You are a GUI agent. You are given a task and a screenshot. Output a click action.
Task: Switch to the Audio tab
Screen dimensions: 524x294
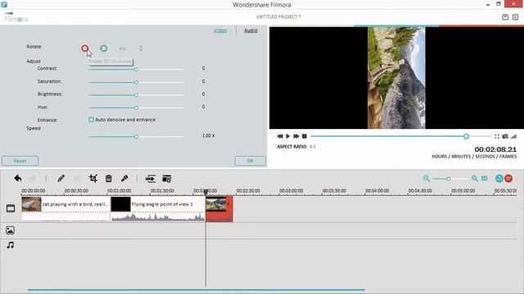pos(251,30)
